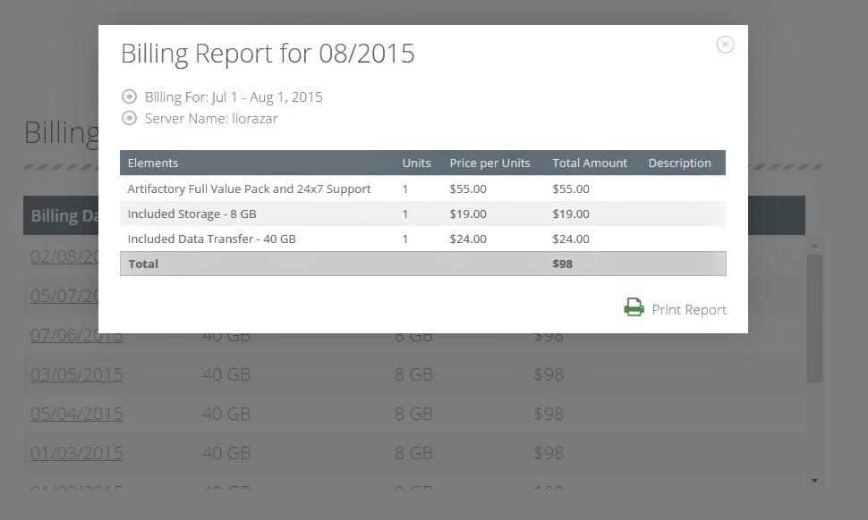Viewport: 868px width, 520px height.
Task: Click the scrollbar up arrow of billing list
Action: tap(814, 245)
